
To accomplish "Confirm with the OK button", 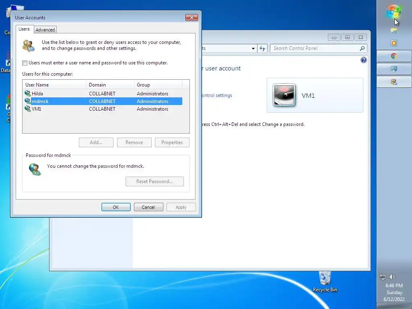I will coord(116,207).
